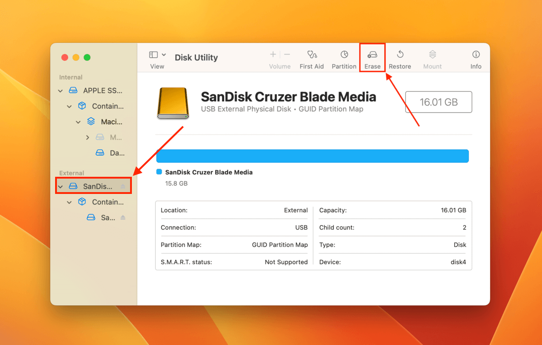Viewport: 542px width, 345px height.
Task: Open the View sidebar options
Action: point(164,55)
